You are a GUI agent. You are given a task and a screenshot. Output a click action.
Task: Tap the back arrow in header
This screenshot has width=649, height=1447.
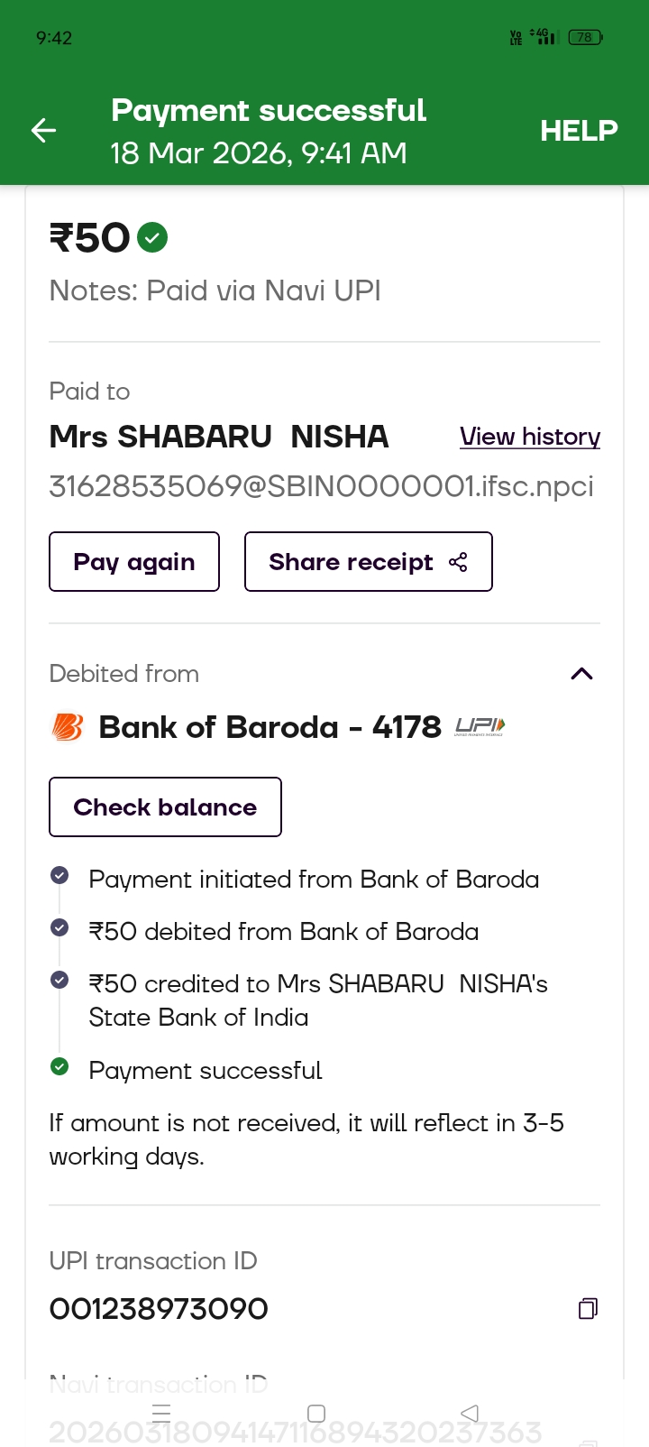click(x=43, y=131)
